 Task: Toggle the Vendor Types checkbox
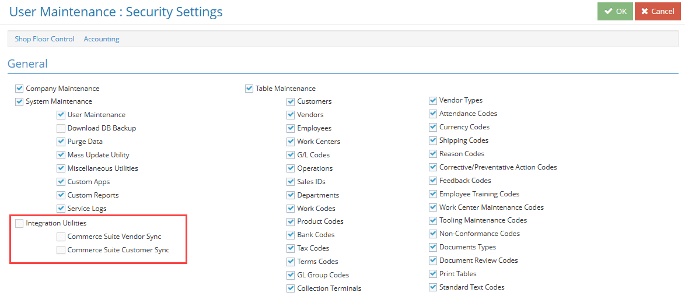click(433, 100)
